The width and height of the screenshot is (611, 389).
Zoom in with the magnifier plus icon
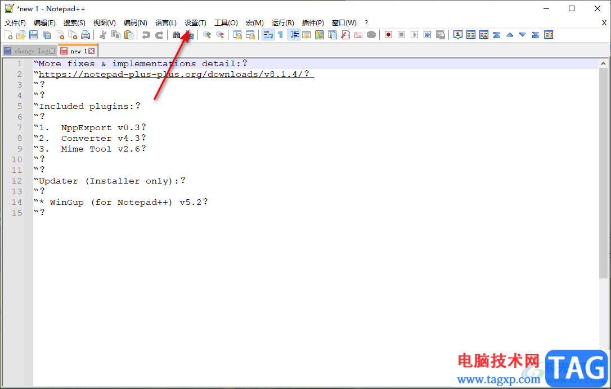207,35
